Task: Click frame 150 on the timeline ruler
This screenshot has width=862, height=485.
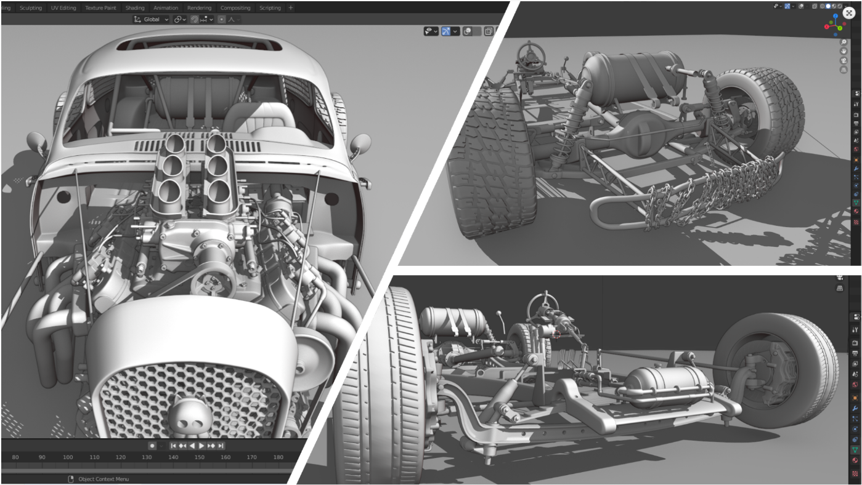Action: click(200, 457)
